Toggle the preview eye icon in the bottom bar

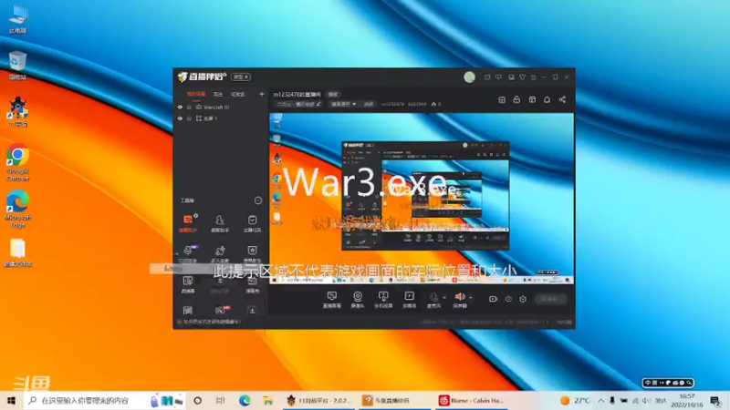coord(508,299)
